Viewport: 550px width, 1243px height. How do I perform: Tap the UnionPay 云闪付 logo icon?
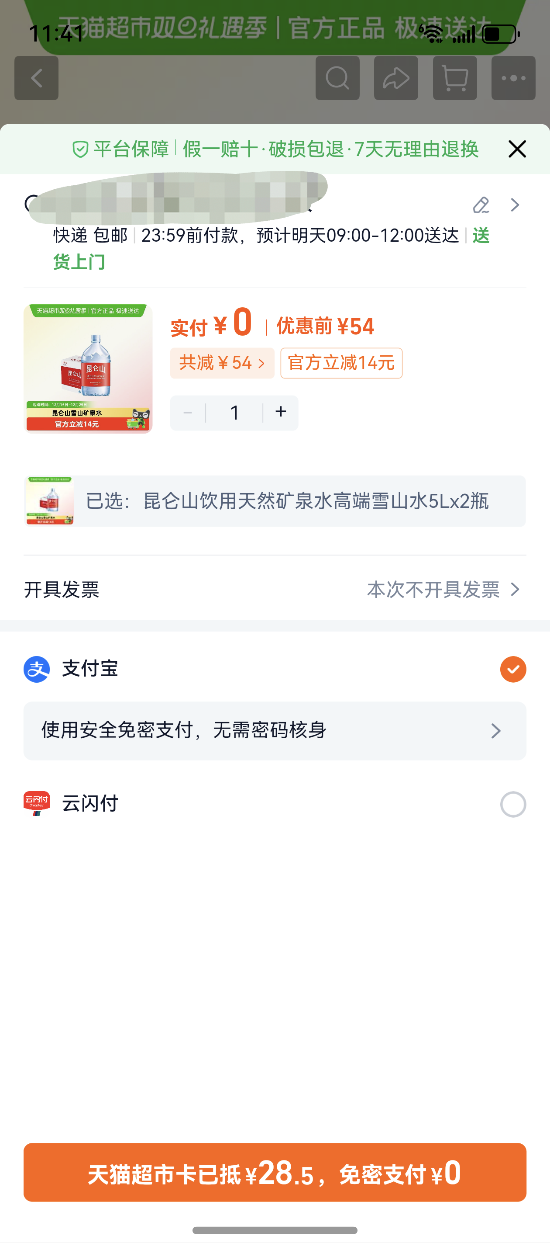click(37, 803)
